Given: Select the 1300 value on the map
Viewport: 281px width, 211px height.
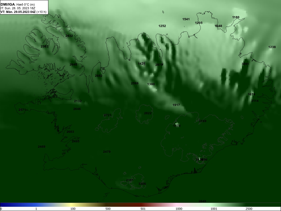Looking at the screenshot, I should [x=151, y=84].
